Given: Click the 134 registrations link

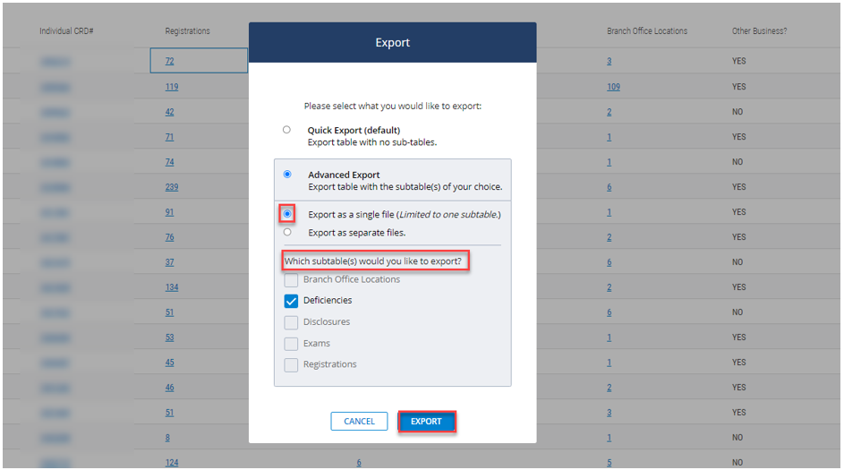Looking at the screenshot, I should click(x=171, y=287).
